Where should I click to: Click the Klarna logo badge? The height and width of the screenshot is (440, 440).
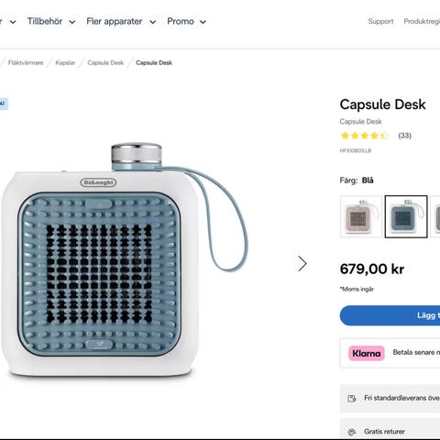click(367, 353)
